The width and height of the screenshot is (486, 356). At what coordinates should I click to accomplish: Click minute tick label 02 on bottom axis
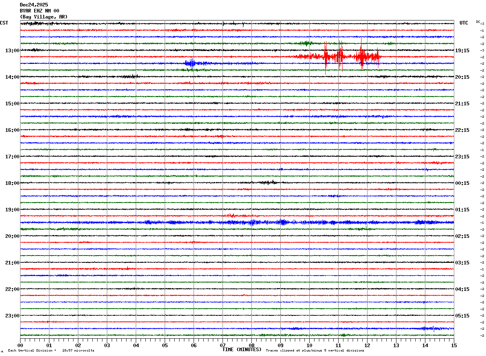pos(78,345)
